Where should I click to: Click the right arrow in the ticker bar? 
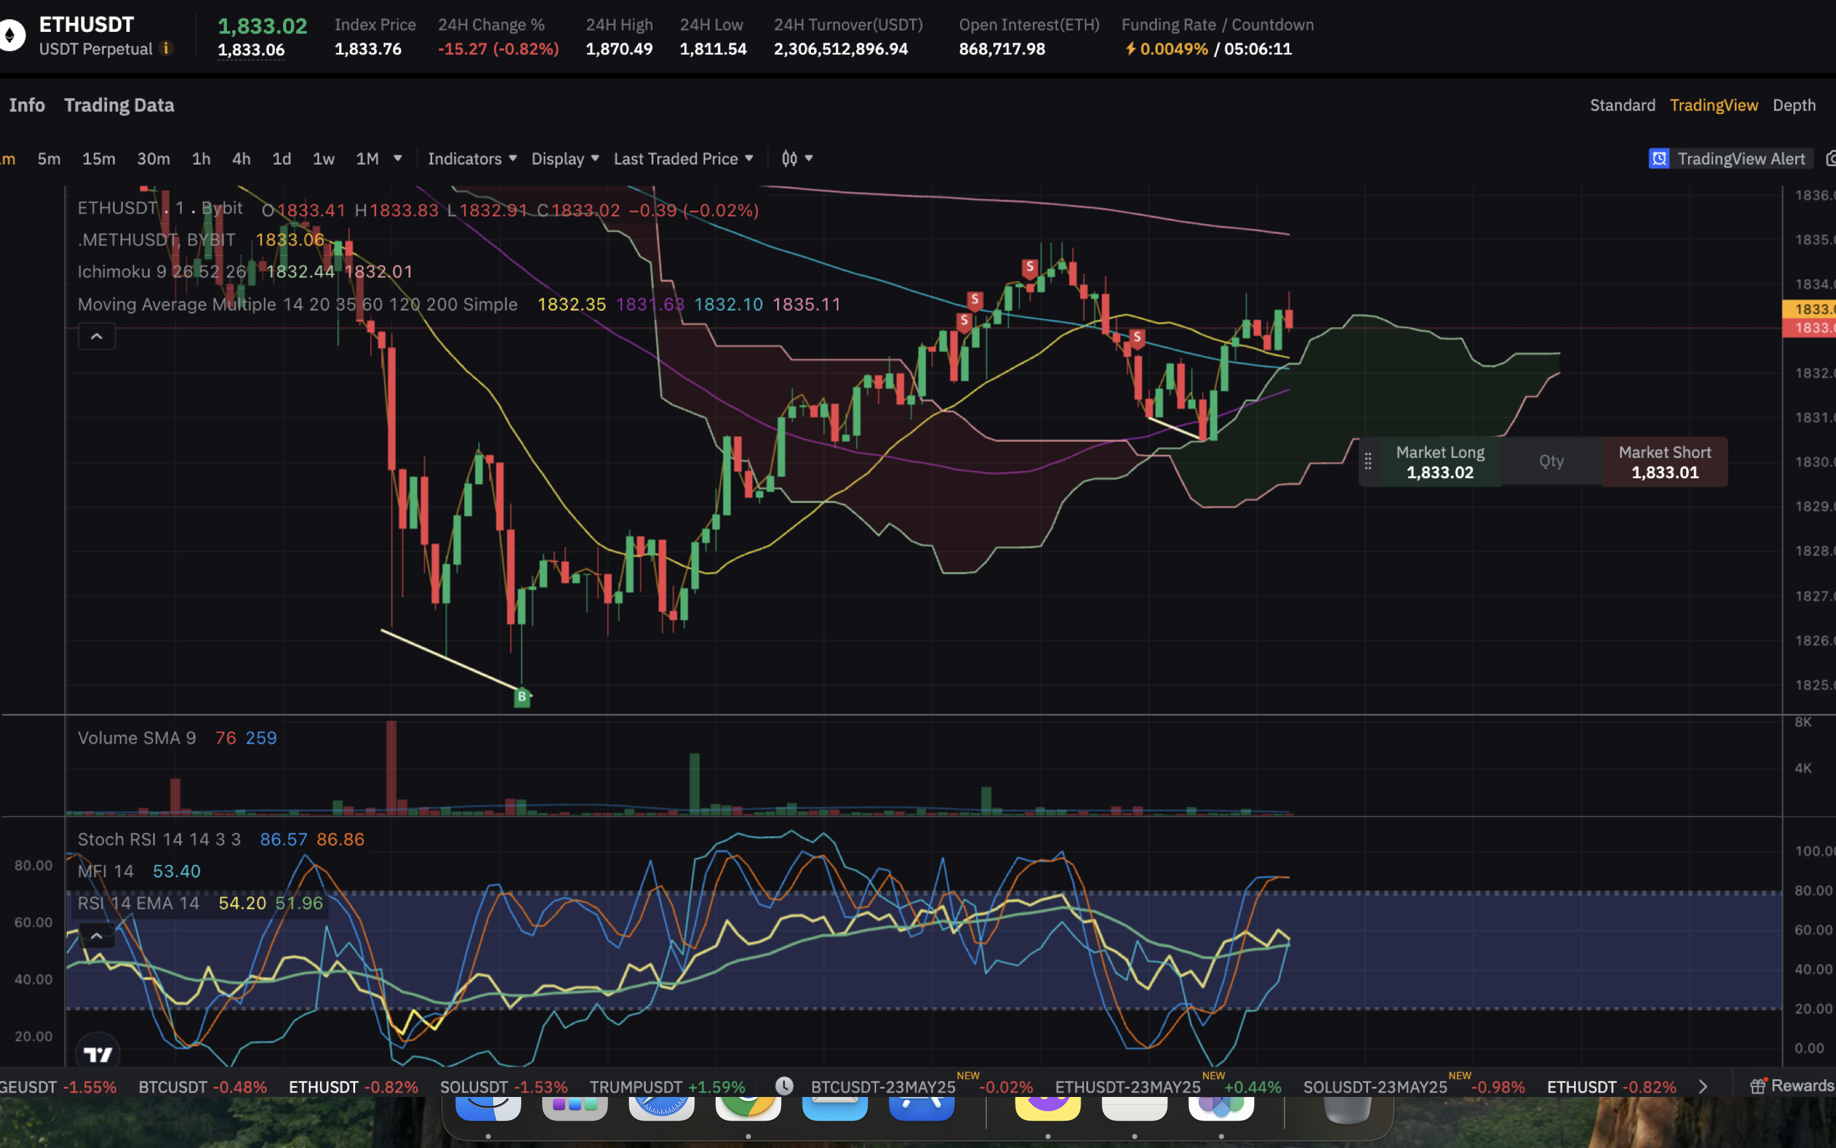(x=1703, y=1087)
